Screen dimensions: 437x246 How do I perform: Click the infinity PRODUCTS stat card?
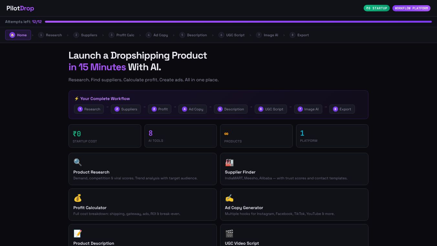(x=256, y=136)
